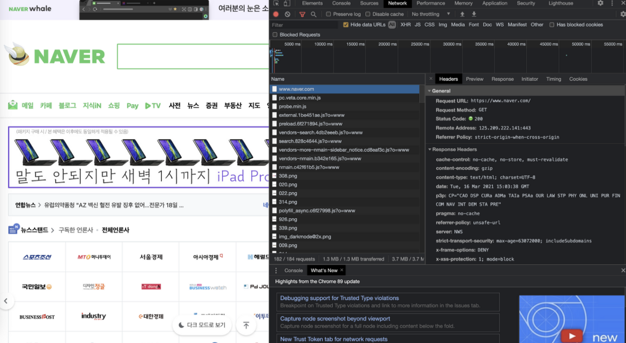Select the All filter type
626x343 pixels.
point(392,24)
